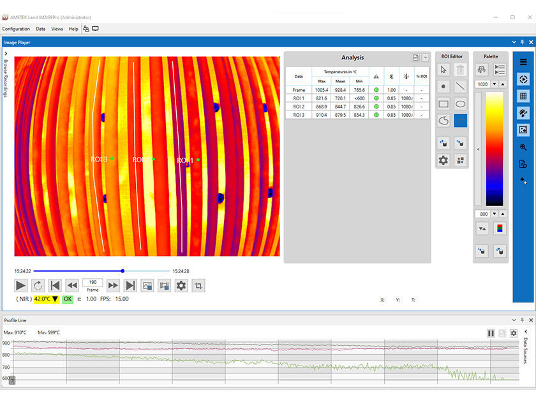Pause the Profile Line chart updates

491,332
